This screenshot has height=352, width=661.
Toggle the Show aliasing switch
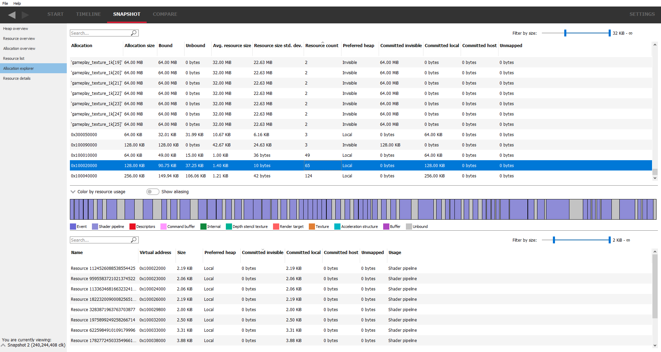point(153,192)
